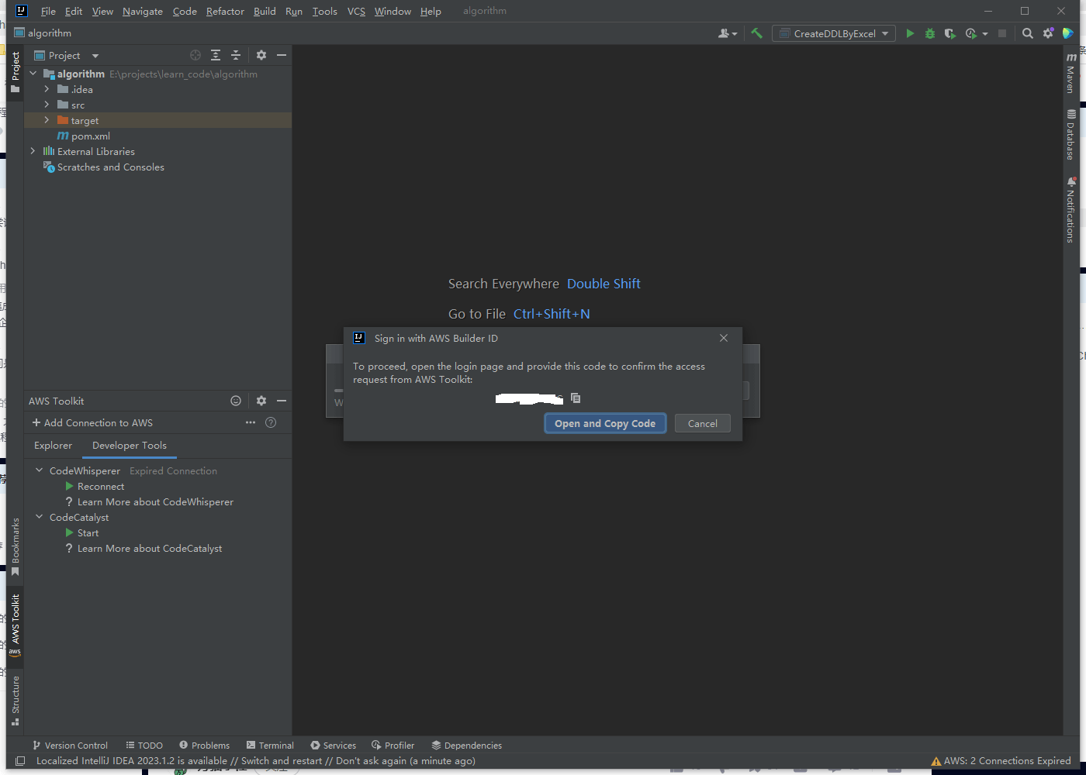Click Learn More about CodeCatalyst
This screenshot has height=775, width=1086.
pos(150,548)
